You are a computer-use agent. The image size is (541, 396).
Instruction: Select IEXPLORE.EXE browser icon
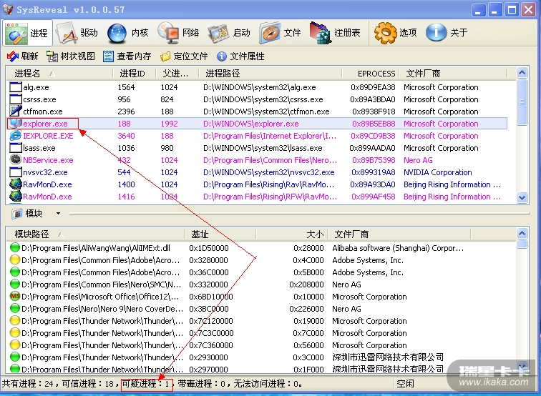click(x=16, y=135)
